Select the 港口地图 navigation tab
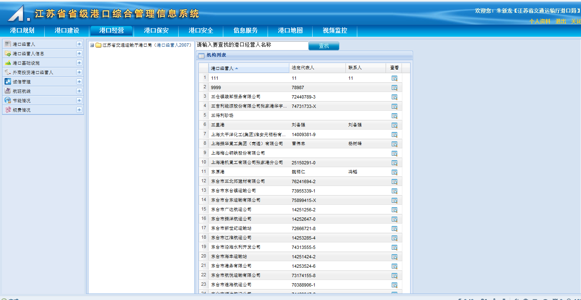 [x=290, y=31]
